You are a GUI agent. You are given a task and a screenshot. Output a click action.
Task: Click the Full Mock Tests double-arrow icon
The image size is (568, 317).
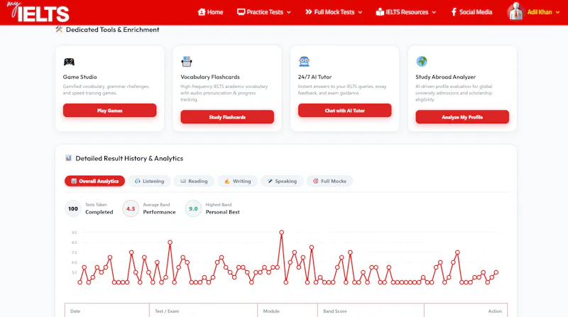[308, 12]
